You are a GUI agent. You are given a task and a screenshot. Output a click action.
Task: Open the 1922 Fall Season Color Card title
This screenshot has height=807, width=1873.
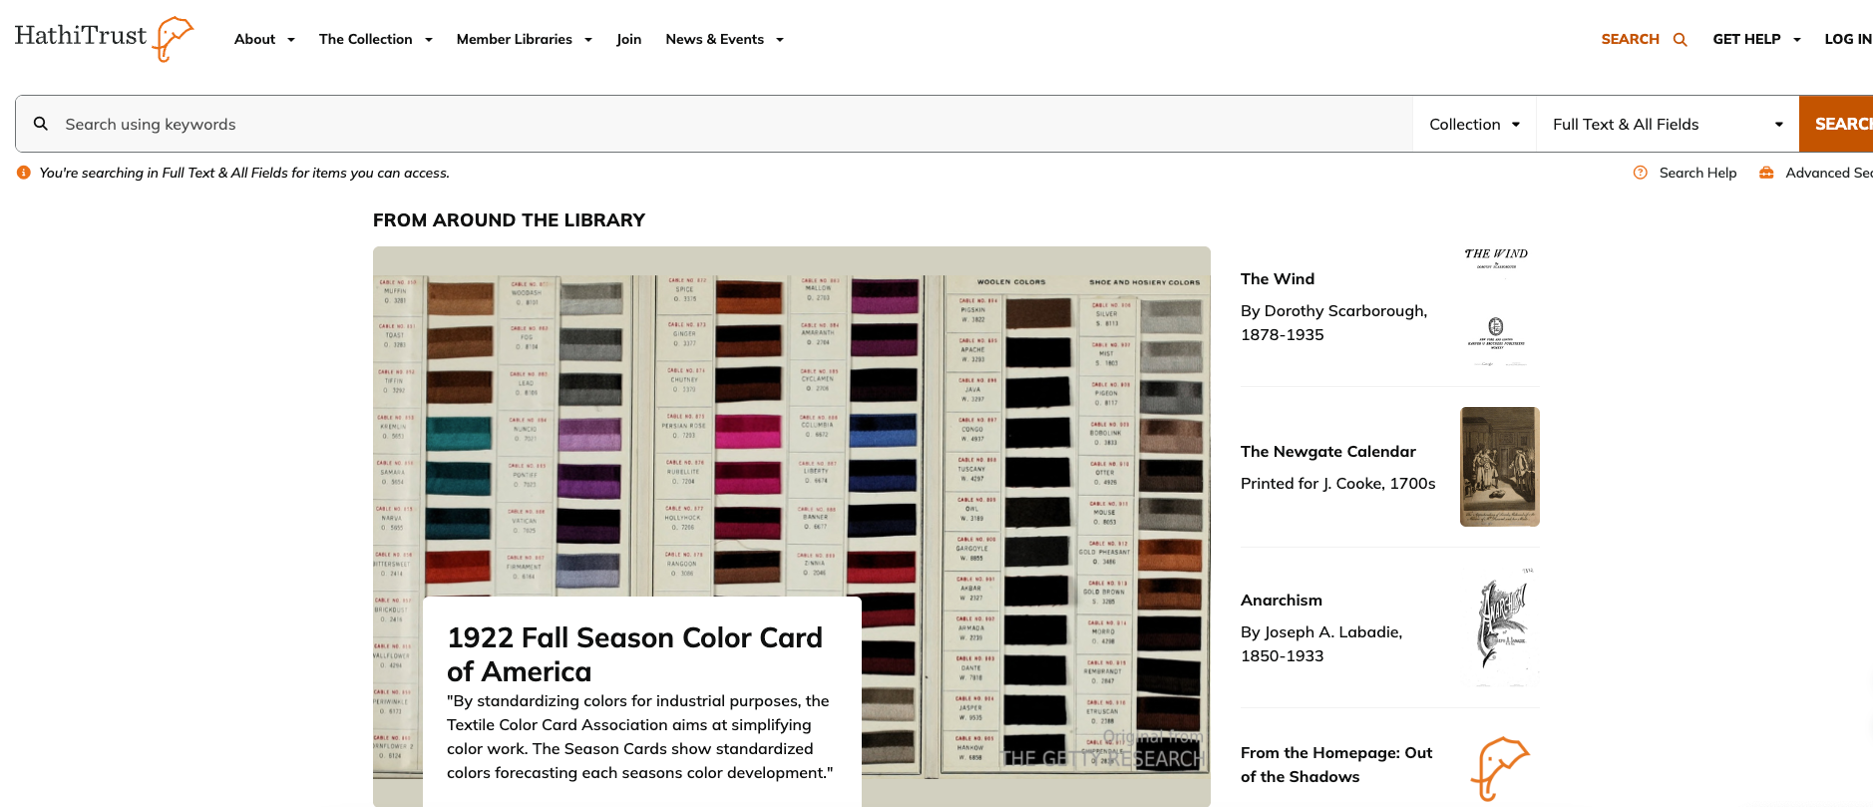pyautogui.click(x=634, y=654)
